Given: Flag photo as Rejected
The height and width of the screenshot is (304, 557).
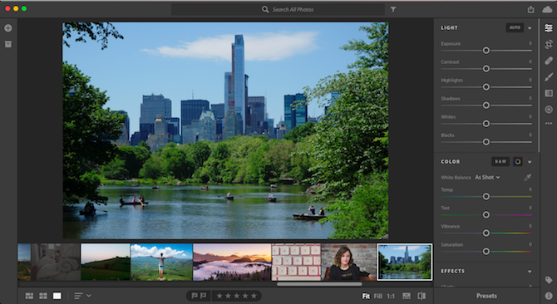Looking at the screenshot, I should tap(203, 296).
